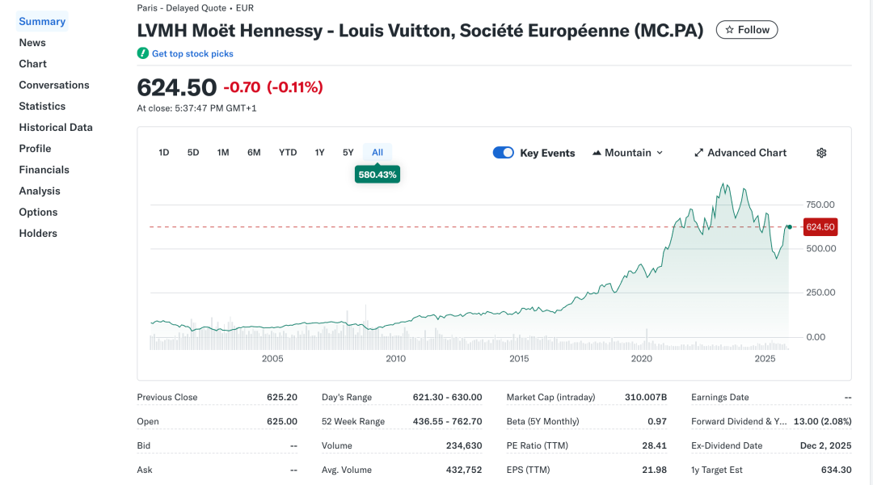
Task: Switch chart to YTD range
Action: coord(288,152)
